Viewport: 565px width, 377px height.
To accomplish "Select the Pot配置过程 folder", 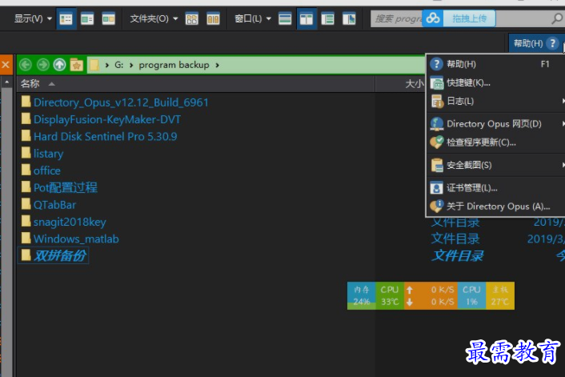I will click(x=65, y=187).
